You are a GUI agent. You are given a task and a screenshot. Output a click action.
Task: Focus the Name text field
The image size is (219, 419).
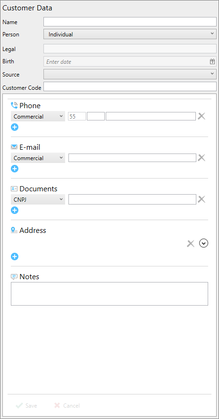coord(130,22)
